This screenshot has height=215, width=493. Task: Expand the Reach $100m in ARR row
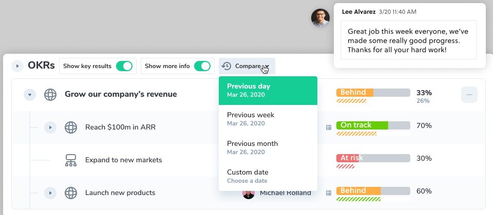50,127
